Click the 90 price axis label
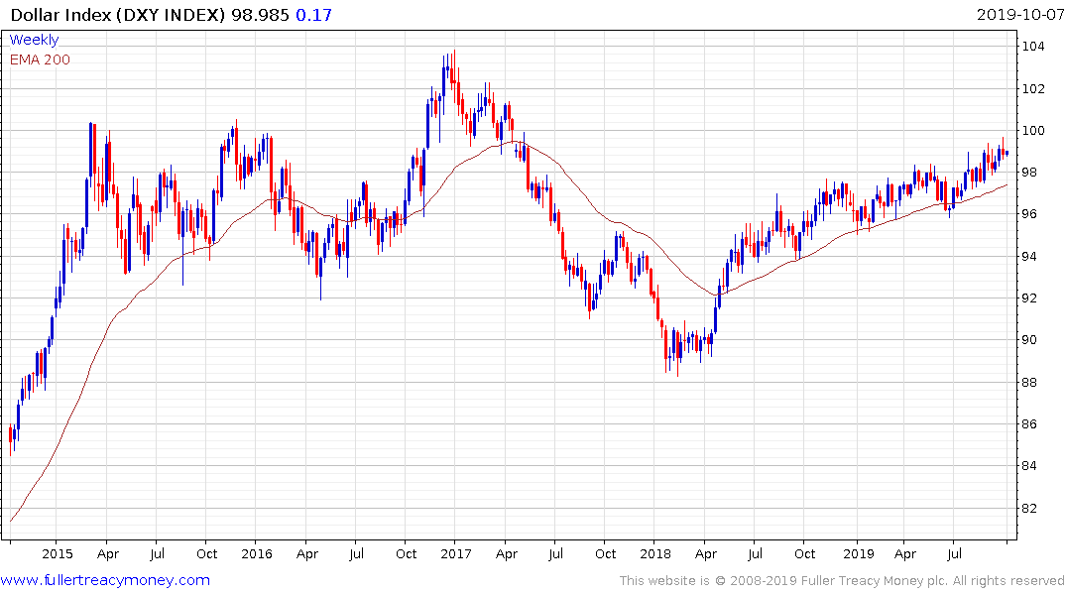Screen dimensions: 1066x595 click(x=1029, y=340)
